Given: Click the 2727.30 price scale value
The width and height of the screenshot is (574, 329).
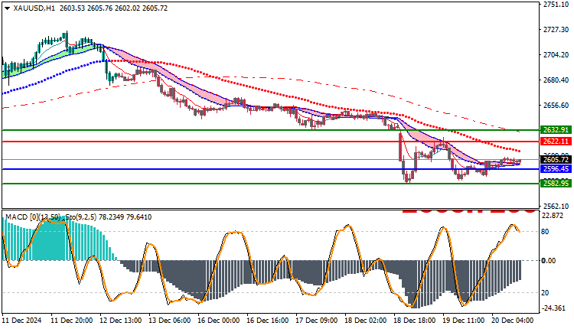Looking at the screenshot, I should click(x=556, y=30).
